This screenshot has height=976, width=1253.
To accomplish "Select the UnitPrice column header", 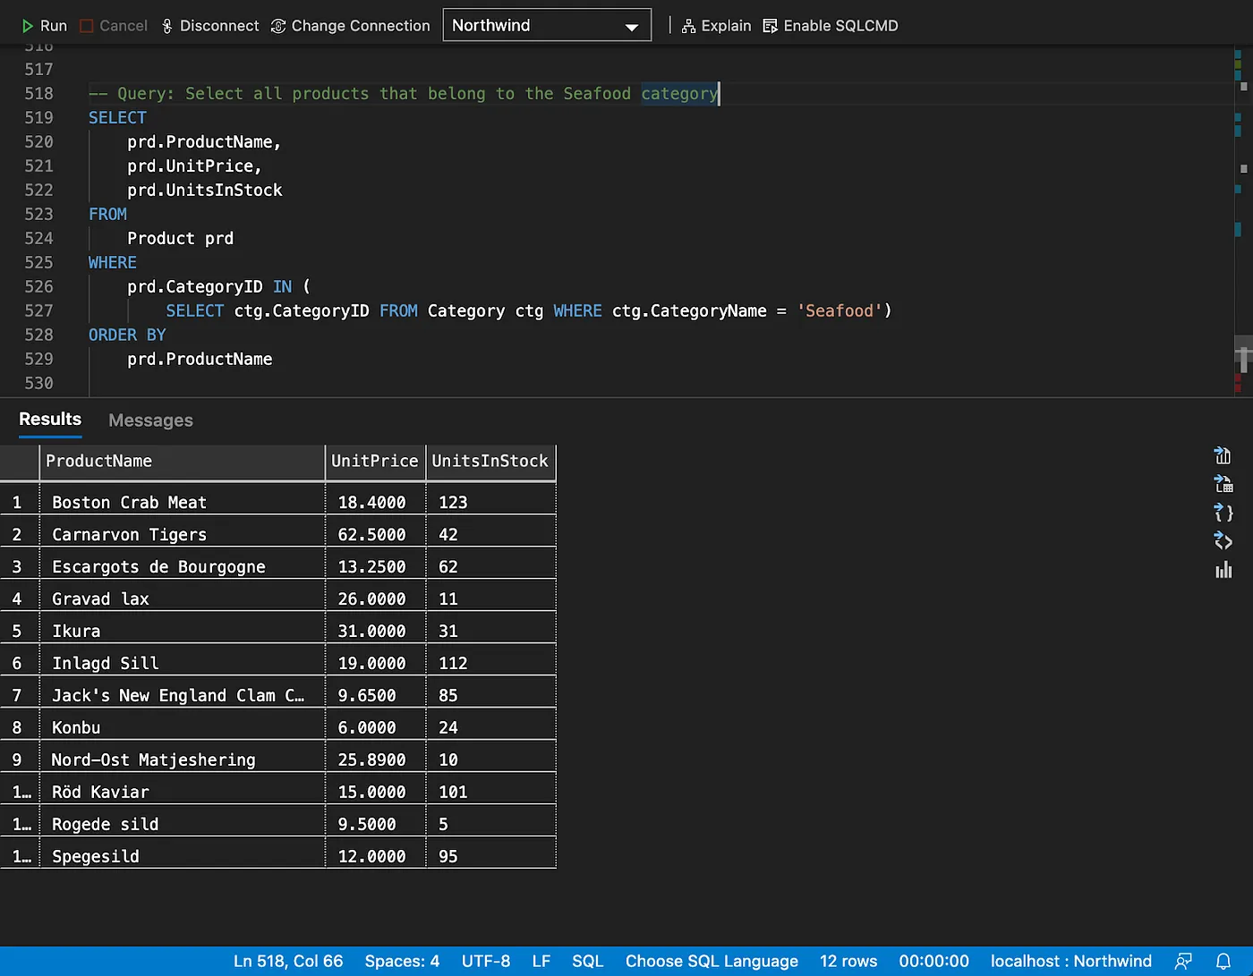I will click(375, 462).
